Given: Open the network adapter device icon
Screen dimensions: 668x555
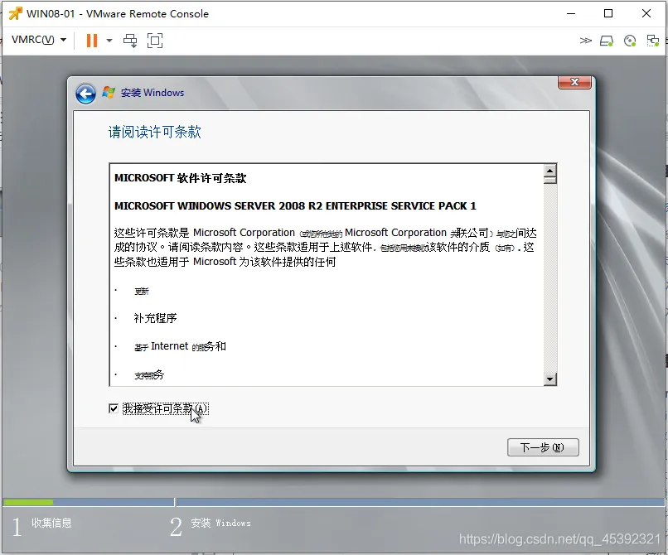Looking at the screenshot, I should pos(652,41).
